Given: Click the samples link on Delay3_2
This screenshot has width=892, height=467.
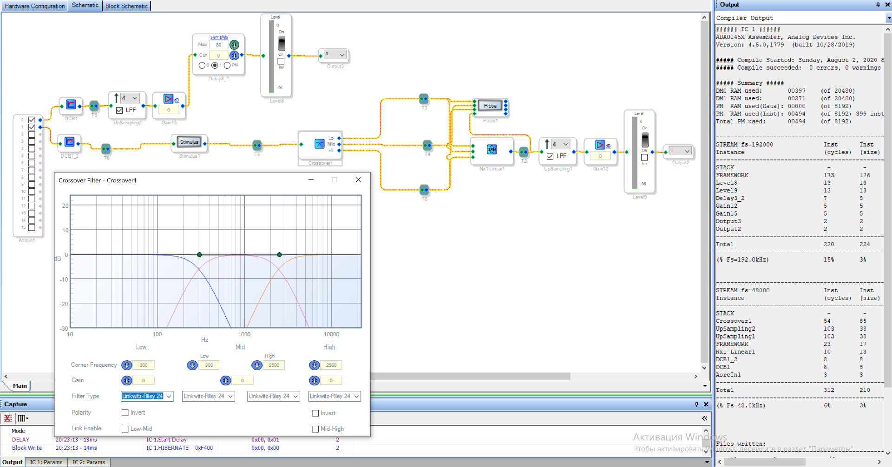Looking at the screenshot, I should (219, 37).
